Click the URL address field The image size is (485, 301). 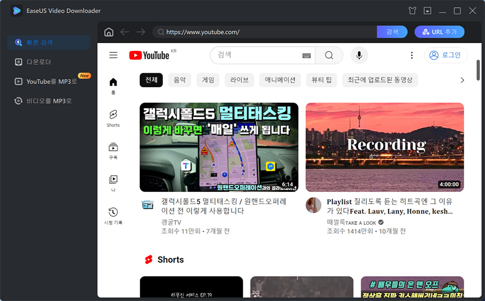[264, 32]
